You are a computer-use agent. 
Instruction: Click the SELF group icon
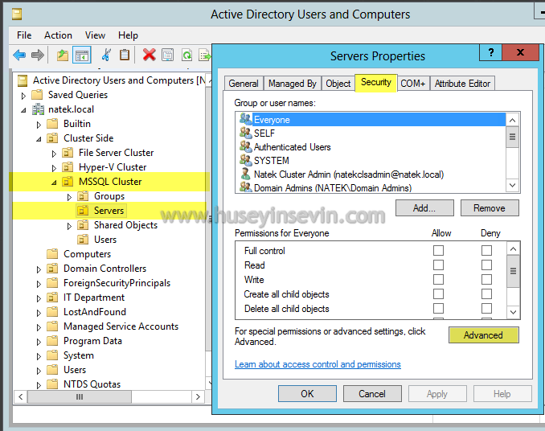pyautogui.click(x=245, y=133)
